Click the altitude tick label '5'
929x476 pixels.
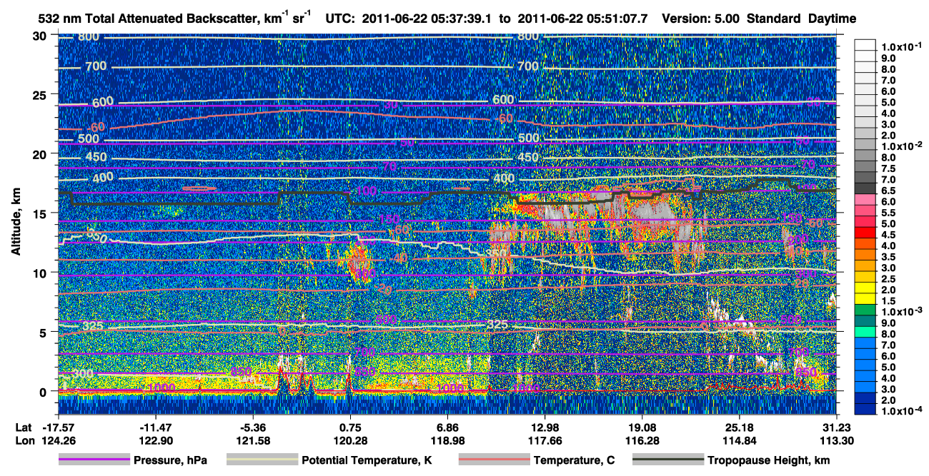click(x=44, y=332)
